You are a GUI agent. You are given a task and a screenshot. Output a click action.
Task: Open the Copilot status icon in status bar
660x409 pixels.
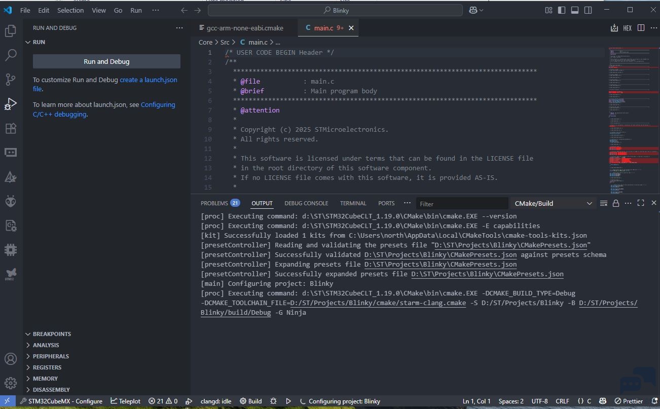click(x=603, y=401)
